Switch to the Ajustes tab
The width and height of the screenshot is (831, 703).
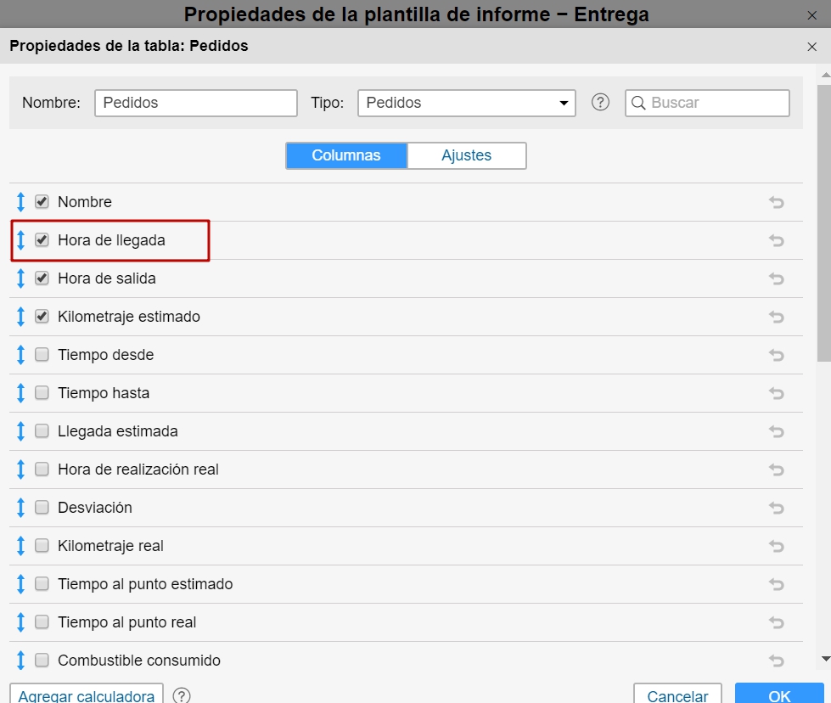pos(466,155)
